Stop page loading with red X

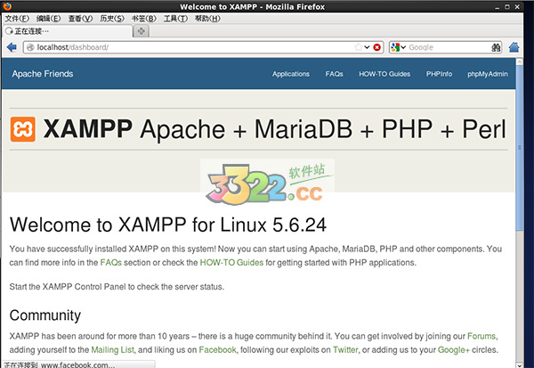coord(376,47)
